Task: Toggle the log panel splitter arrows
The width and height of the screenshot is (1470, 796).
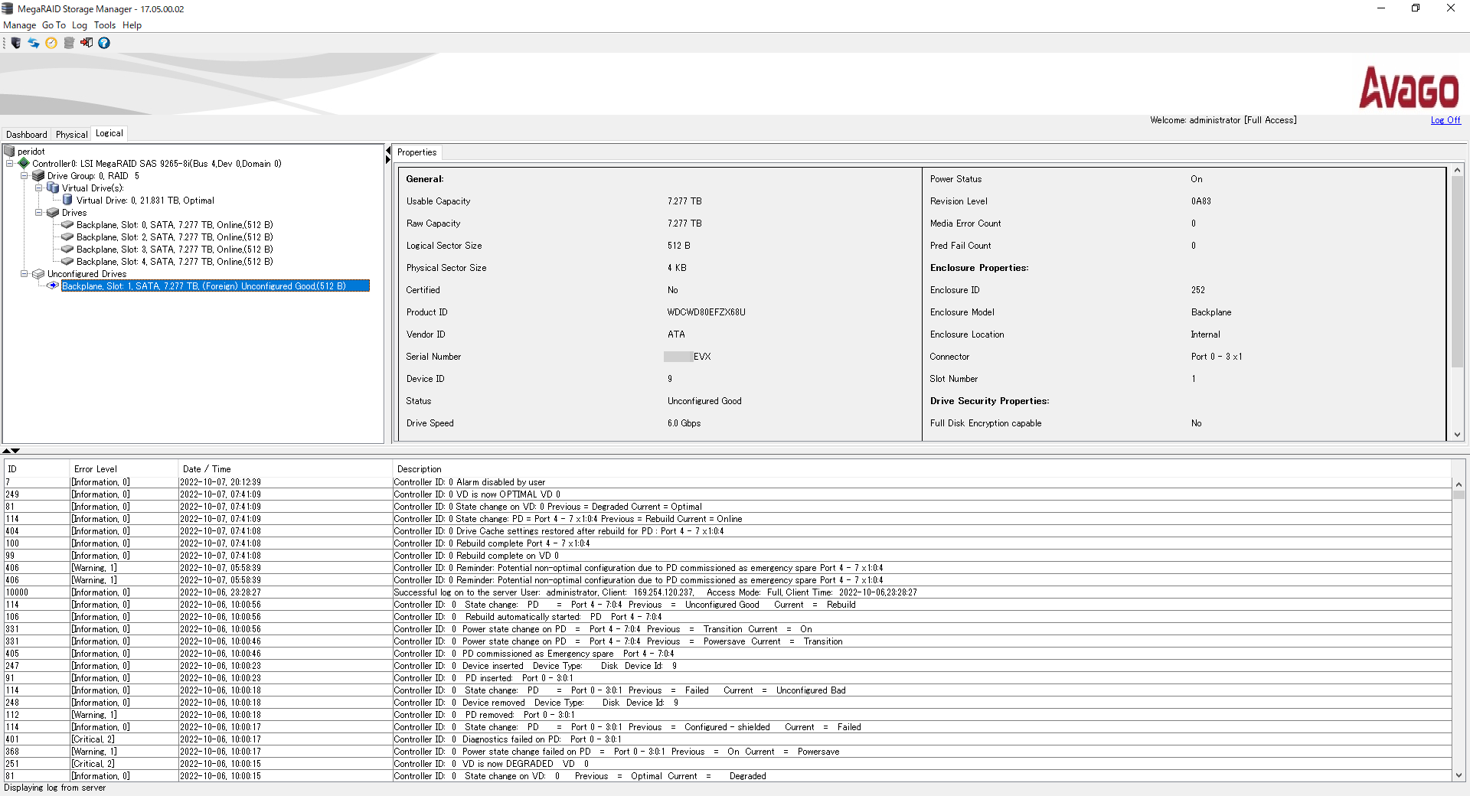Action: click(11, 451)
